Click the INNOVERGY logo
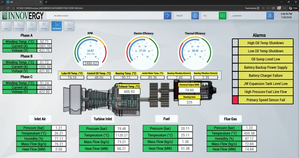 [23, 16]
